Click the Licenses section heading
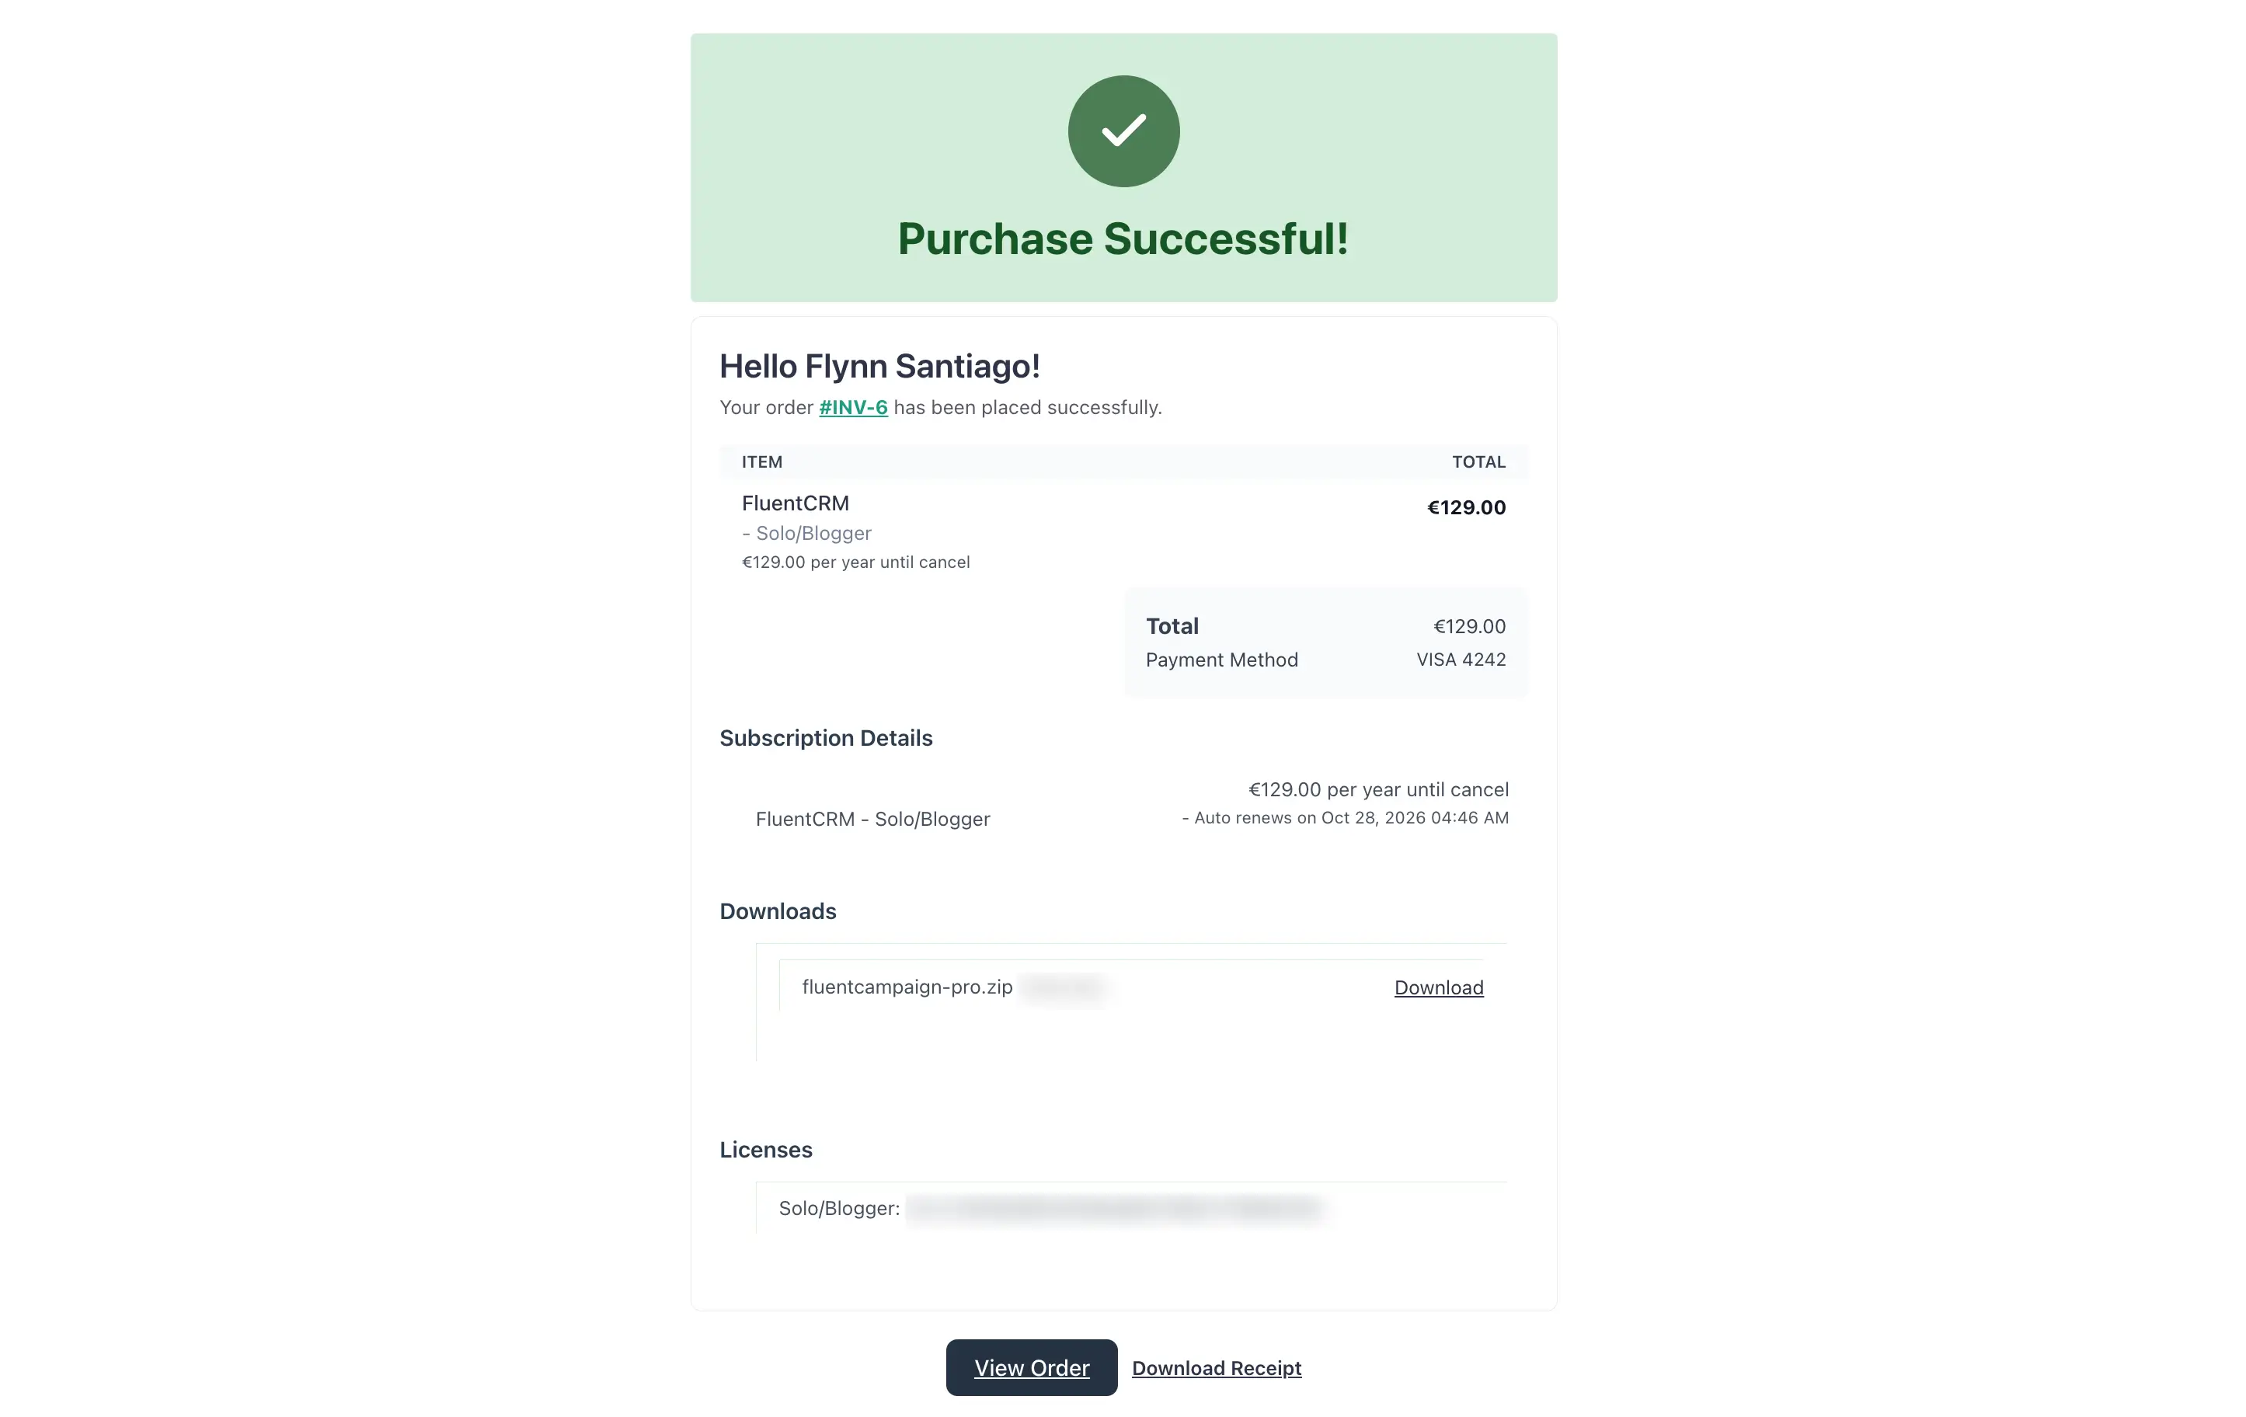This screenshot has height=1417, width=2246. [x=764, y=1151]
